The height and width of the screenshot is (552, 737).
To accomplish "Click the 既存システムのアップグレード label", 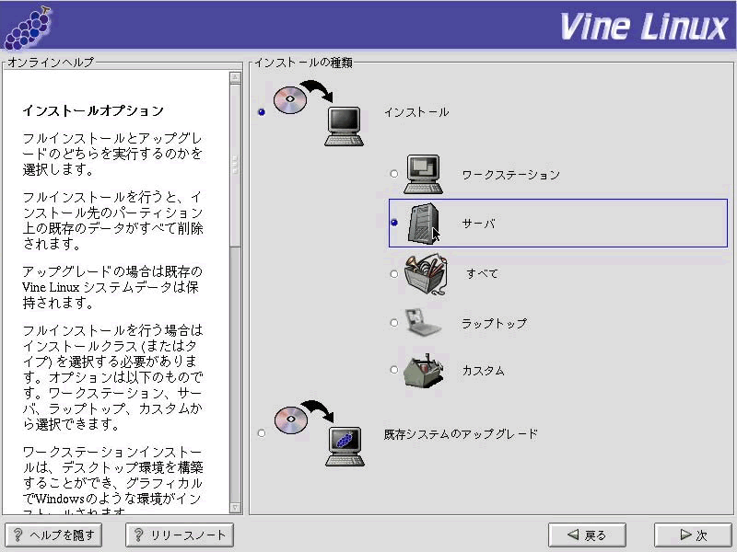I will point(461,434).
